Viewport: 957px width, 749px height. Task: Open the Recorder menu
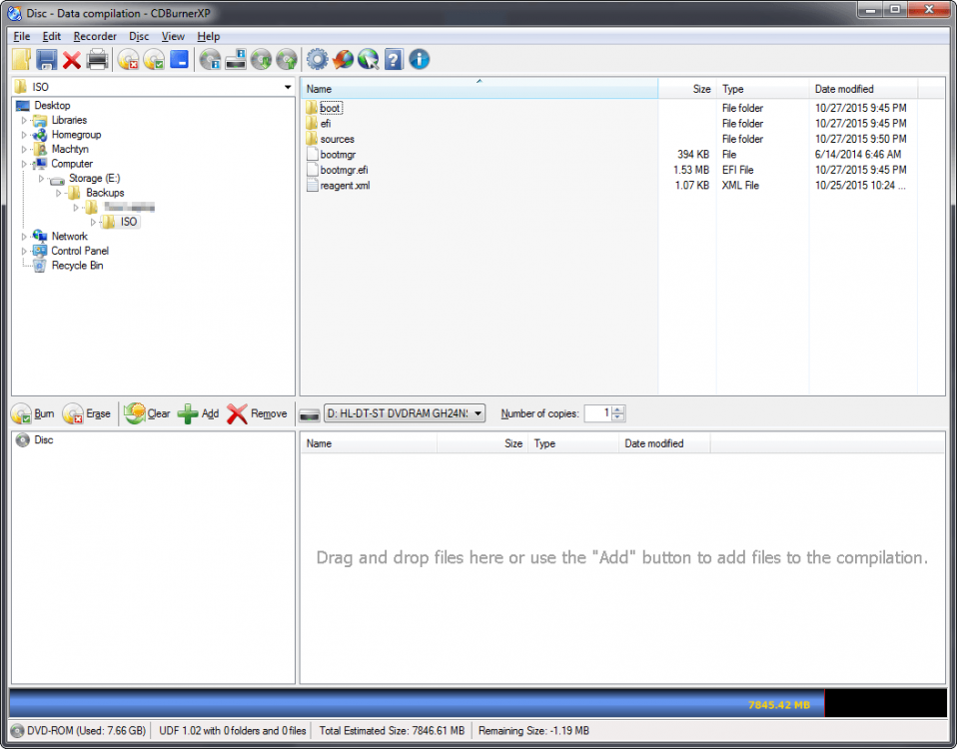pyautogui.click(x=95, y=36)
